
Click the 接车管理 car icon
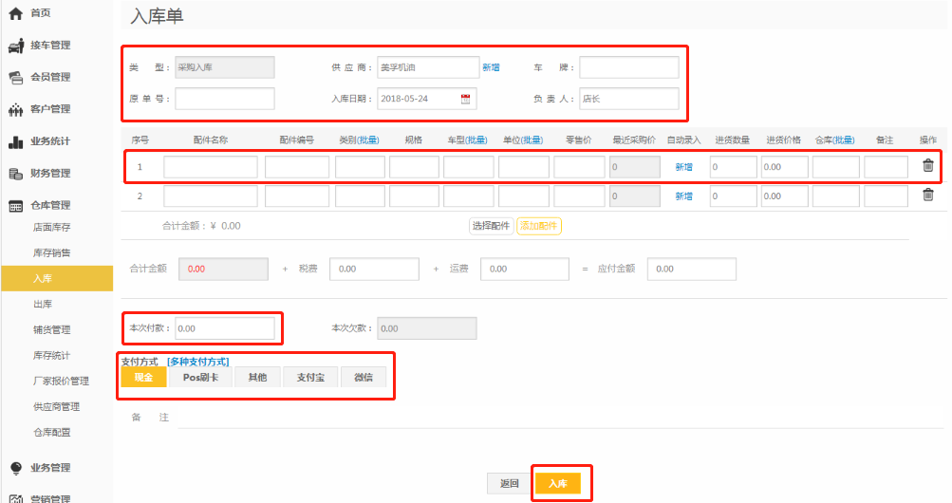pos(15,46)
